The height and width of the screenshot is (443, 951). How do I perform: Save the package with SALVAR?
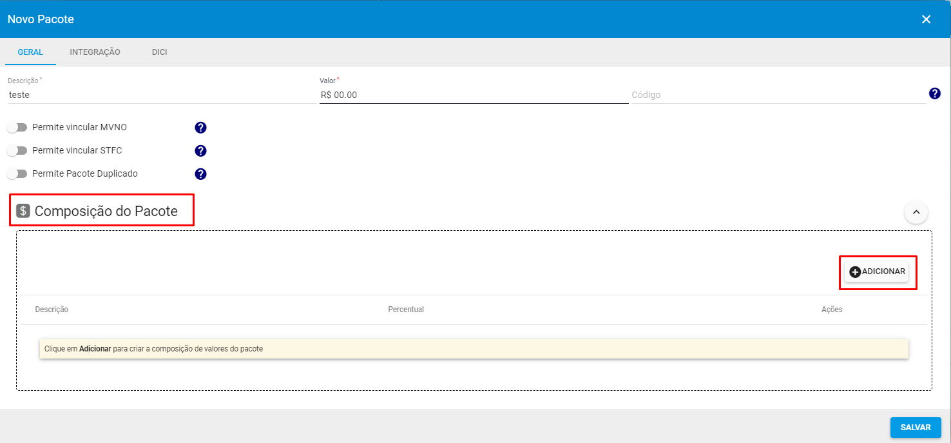[915, 428]
